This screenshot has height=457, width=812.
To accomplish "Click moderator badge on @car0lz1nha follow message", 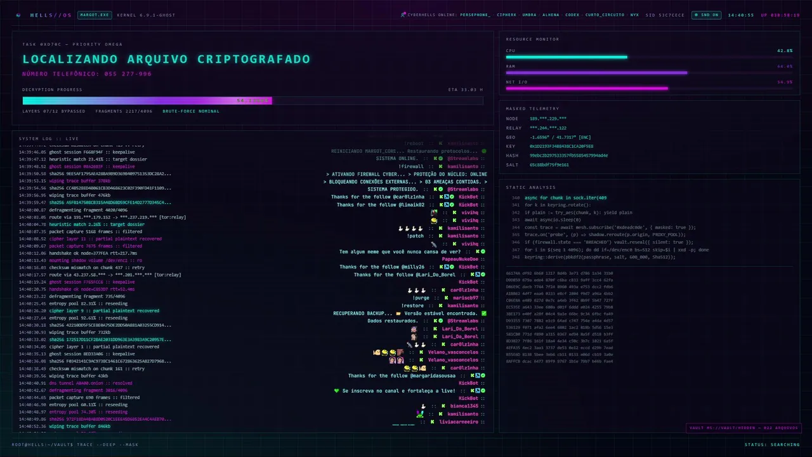I will tap(446, 197).
